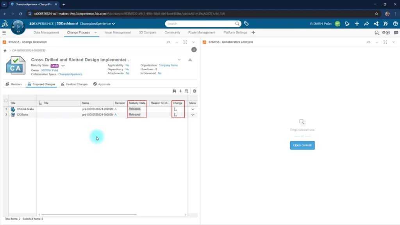Add a proposed change with the plus icon

[x=180, y=91]
